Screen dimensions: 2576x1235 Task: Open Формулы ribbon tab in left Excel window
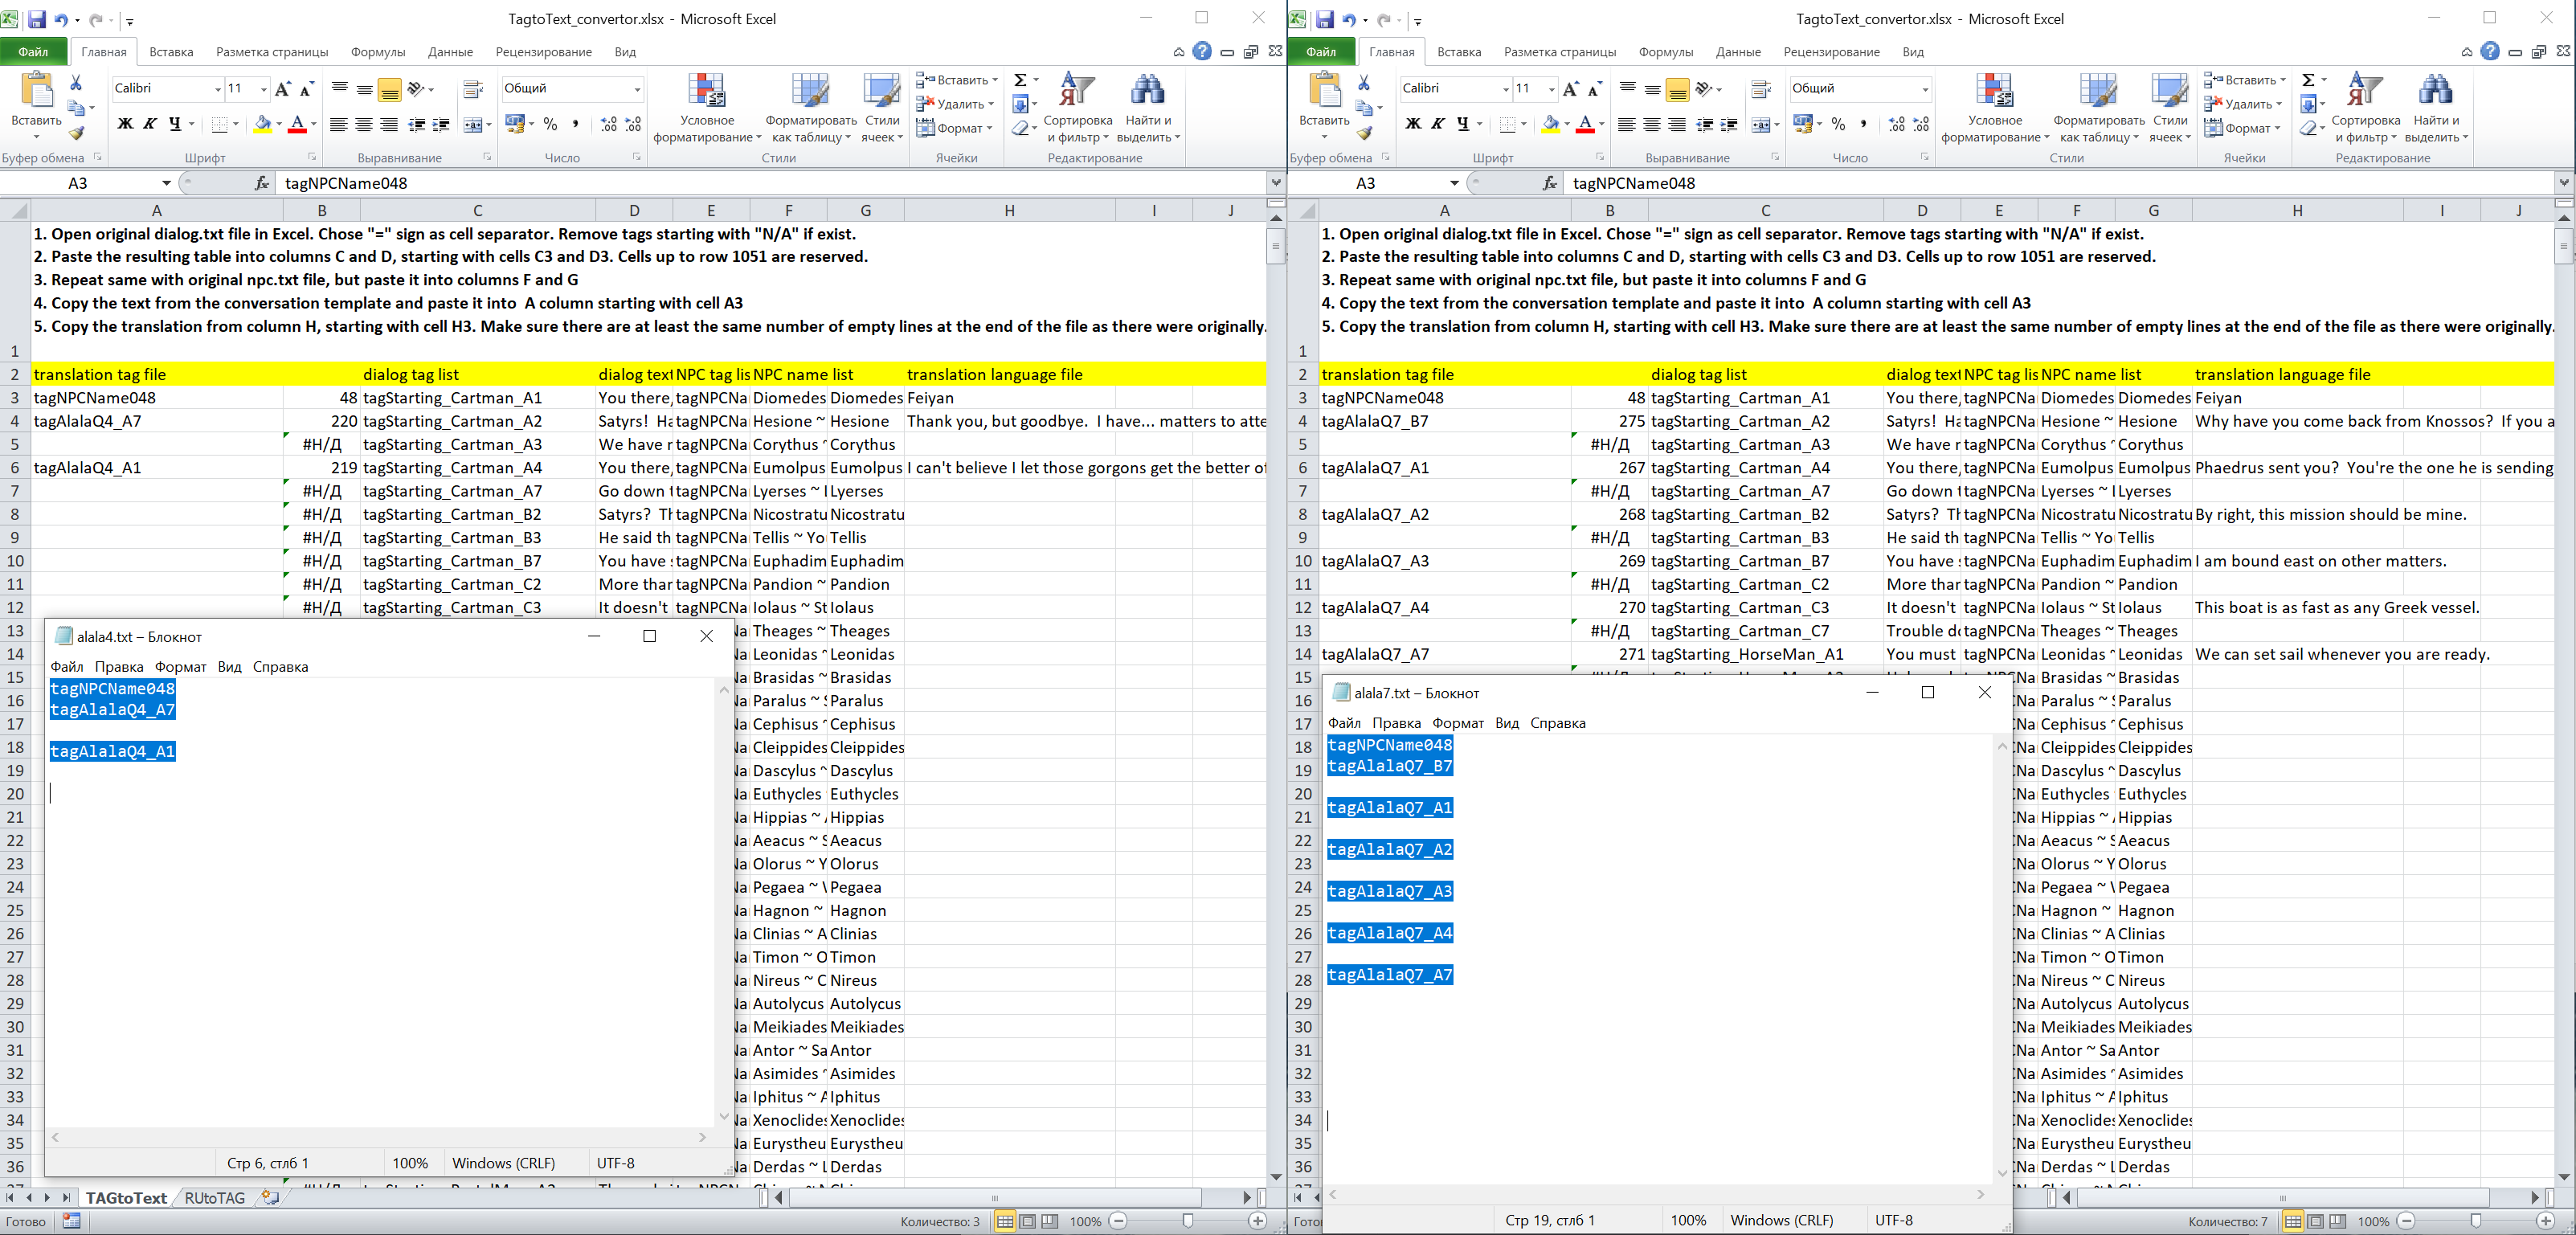[378, 51]
